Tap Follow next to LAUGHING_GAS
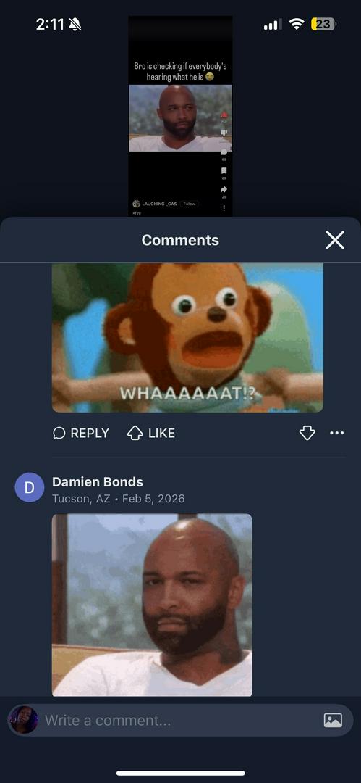 [189, 204]
